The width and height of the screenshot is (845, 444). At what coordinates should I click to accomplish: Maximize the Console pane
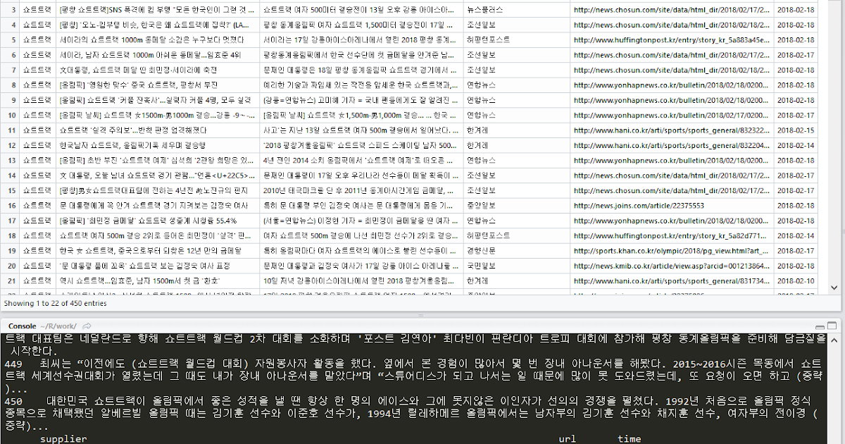click(x=831, y=326)
